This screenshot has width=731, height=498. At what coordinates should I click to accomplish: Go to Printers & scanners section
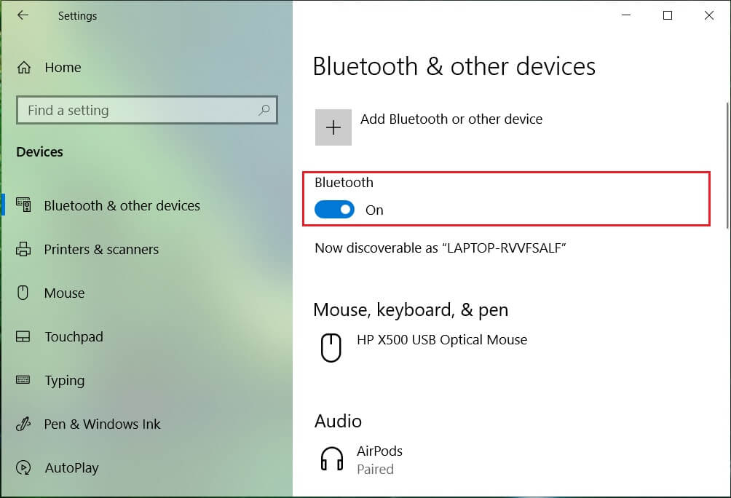pos(102,250)
